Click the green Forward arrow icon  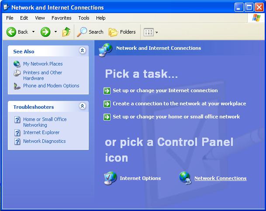pos(45,32)
